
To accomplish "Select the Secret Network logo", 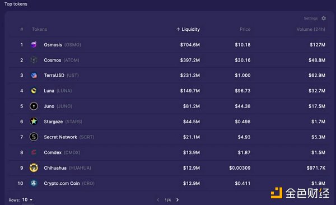I will click(x=34, y=137).
